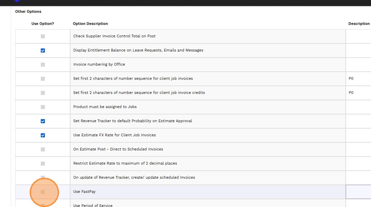
Task: Enable Check Supplier Invoice Control Total on Post
Action: (x=43, y=36)
